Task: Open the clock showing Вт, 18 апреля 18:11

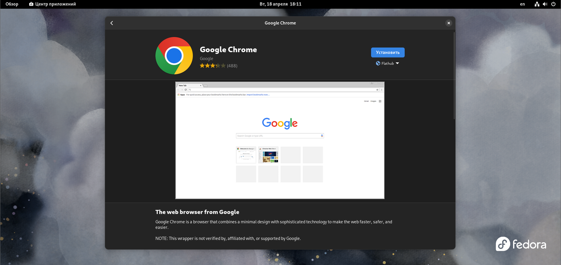Action: 280,4
